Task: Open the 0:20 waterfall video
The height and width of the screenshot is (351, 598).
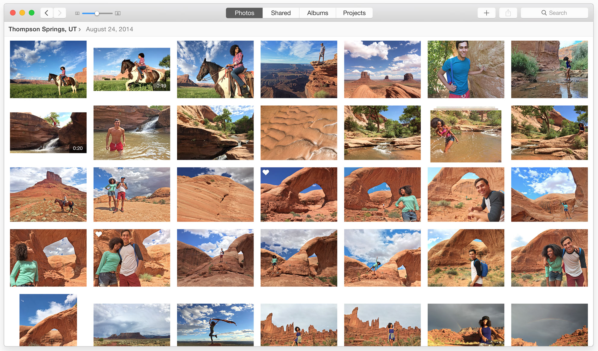Action: [48, 132]
